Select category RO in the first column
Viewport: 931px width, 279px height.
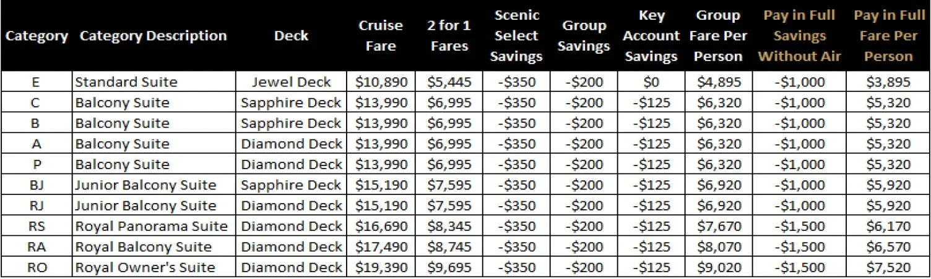point(37,268)
